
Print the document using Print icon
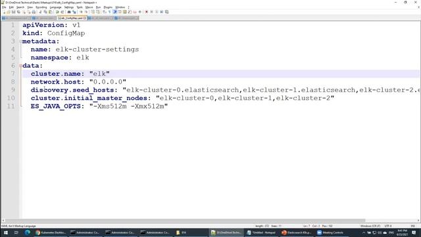34,12
